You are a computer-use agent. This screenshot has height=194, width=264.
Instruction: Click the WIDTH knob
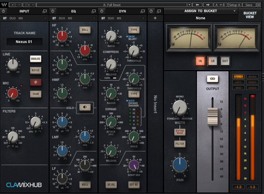click(x=180, y=108)
